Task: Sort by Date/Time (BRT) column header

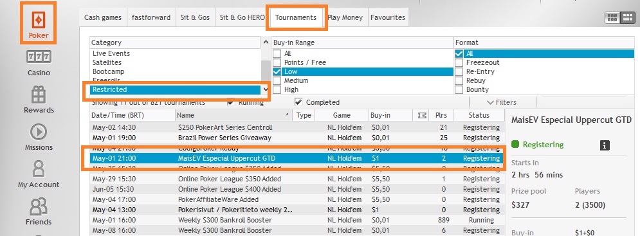Action: [133, 116]
